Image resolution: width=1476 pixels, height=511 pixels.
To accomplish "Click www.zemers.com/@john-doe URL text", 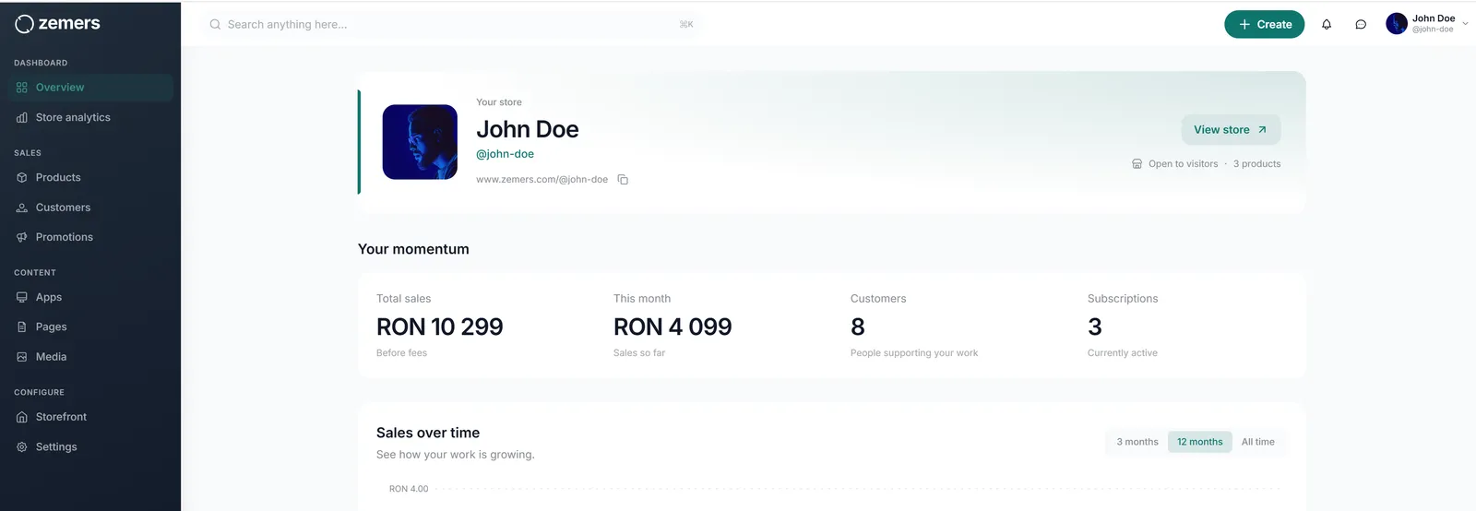I will point(542,180).
